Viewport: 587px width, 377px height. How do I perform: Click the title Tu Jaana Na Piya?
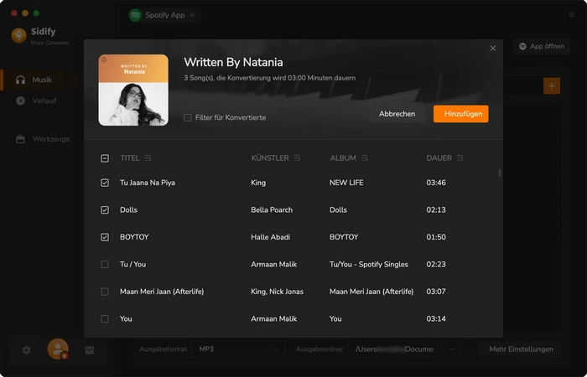pyautogui.click(x=148, y=183)
